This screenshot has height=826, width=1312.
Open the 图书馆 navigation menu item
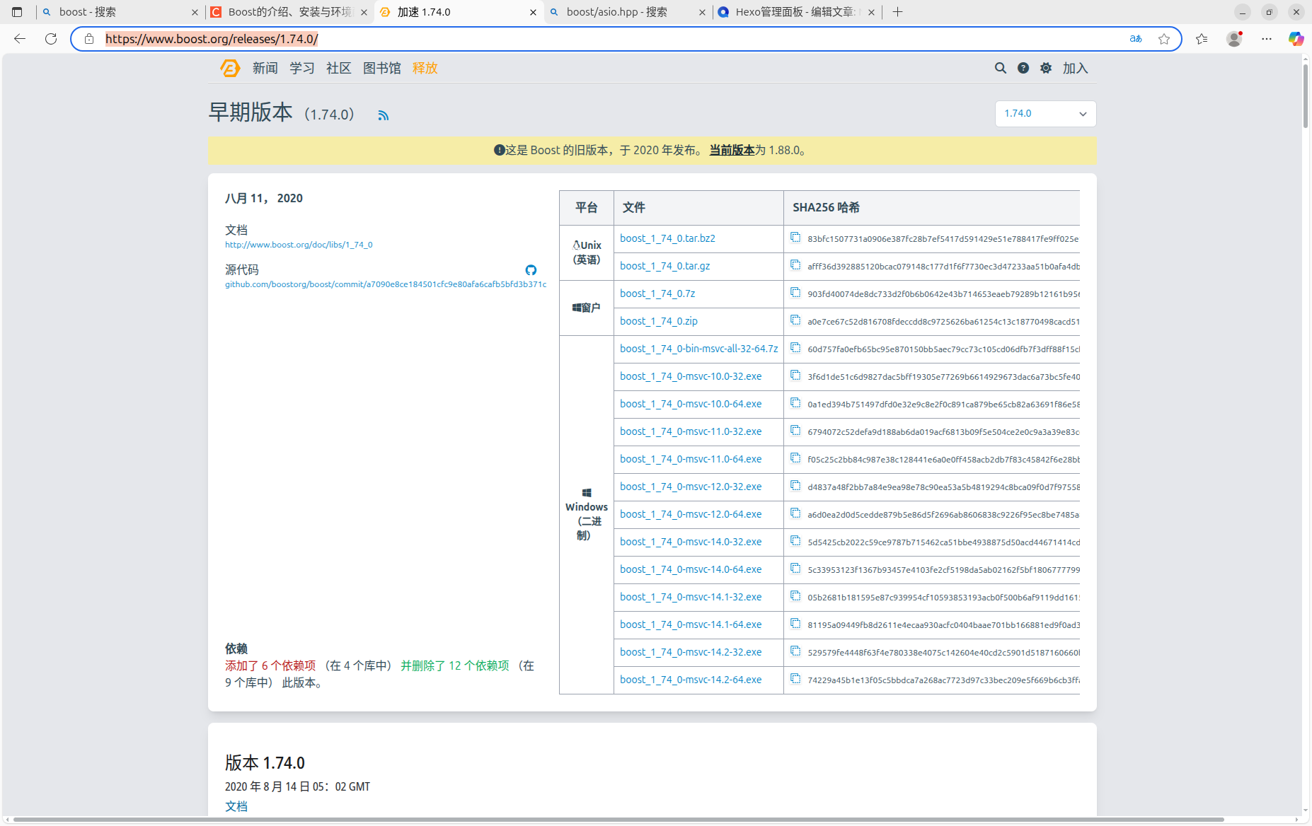point(382,68)
